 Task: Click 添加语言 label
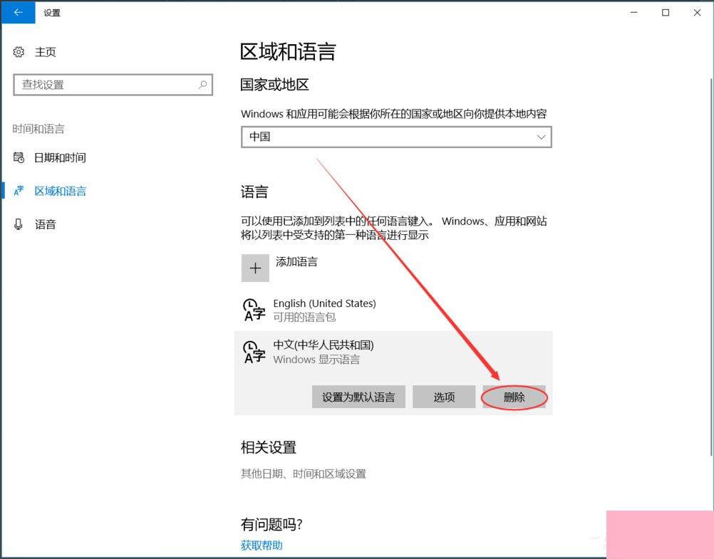pos(296,262)
